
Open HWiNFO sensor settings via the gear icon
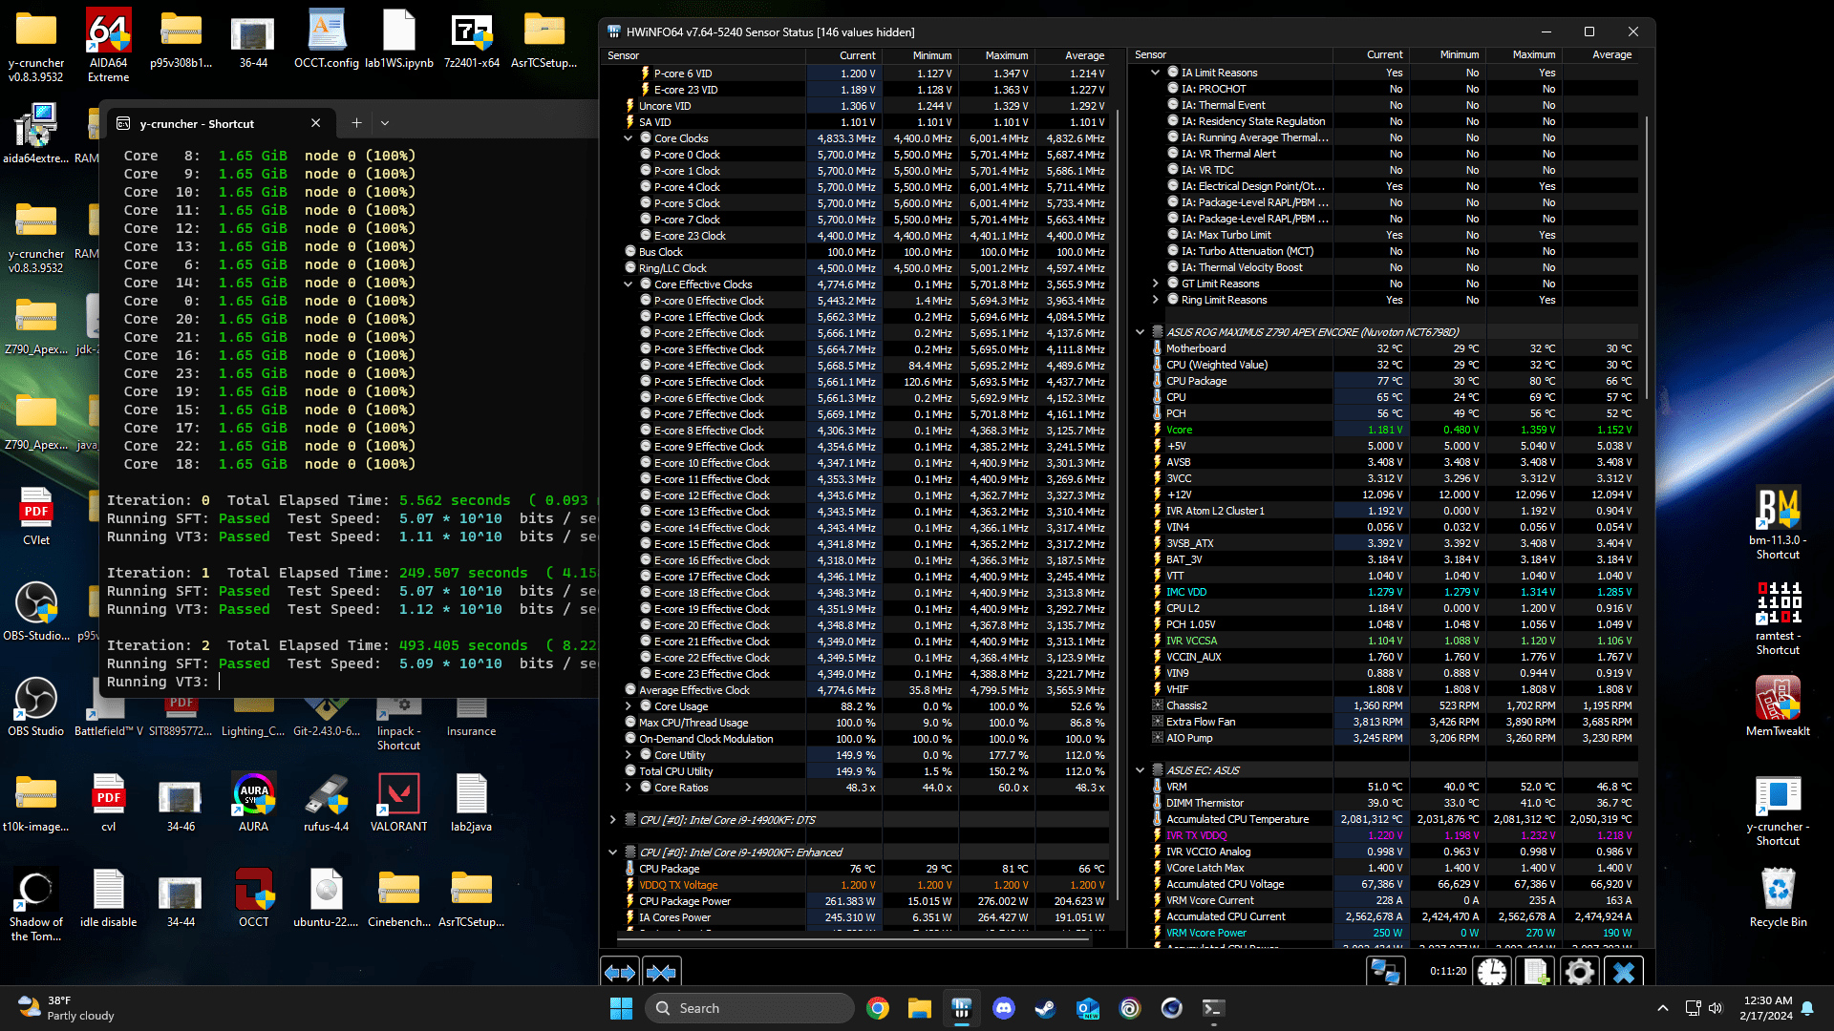1580,972
